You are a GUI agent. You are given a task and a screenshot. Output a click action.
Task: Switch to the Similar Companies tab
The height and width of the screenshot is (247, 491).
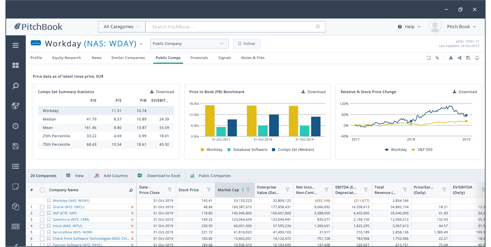[128, 58]
